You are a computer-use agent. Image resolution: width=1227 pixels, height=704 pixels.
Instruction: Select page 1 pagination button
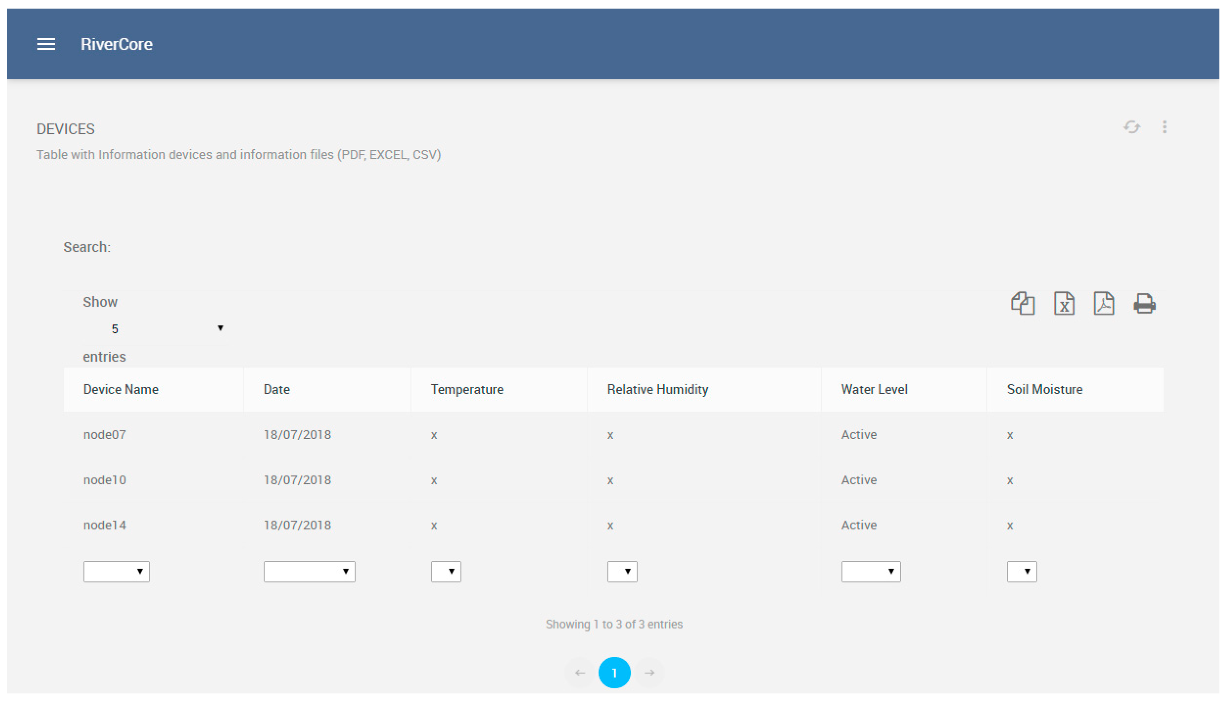(x=614, y=673)
